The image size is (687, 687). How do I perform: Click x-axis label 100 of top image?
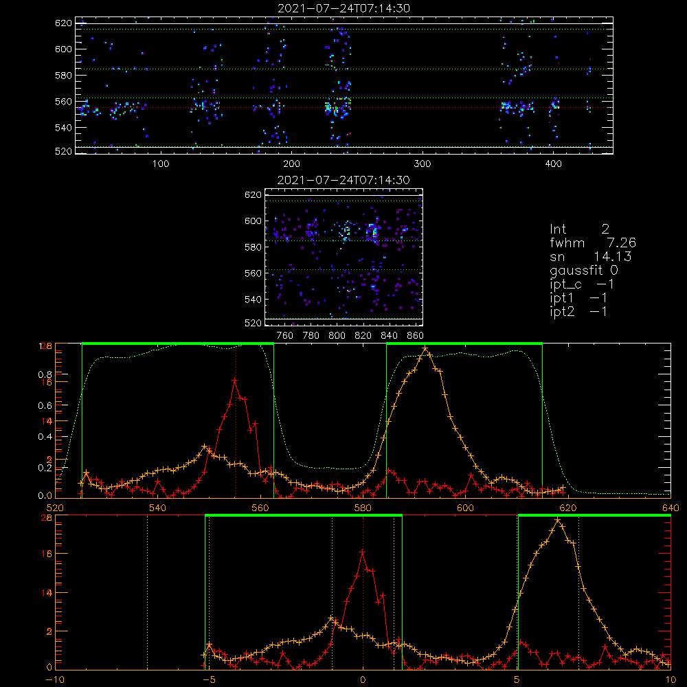[x=161, y=164]
